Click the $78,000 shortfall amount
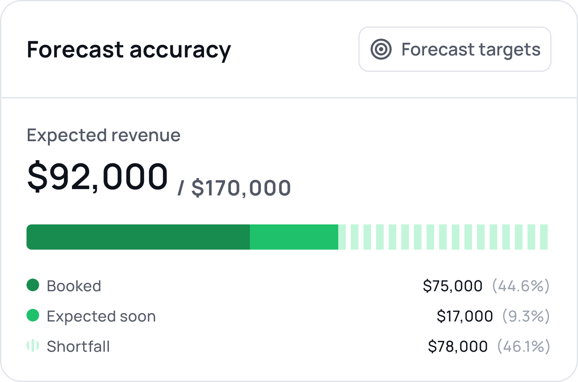Image resolution: width=578 pixels, height=382 pixels. coord(458,347)
